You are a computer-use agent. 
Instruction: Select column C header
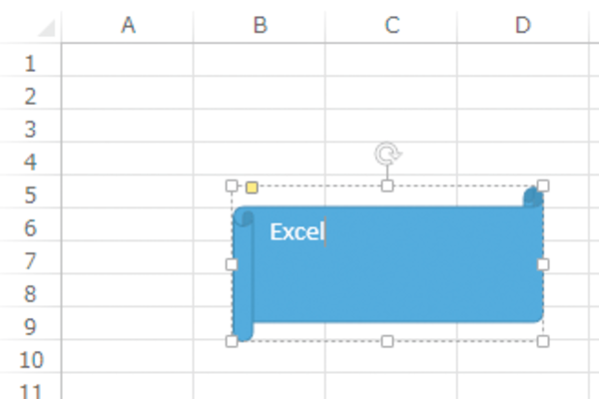coord(391,26)
